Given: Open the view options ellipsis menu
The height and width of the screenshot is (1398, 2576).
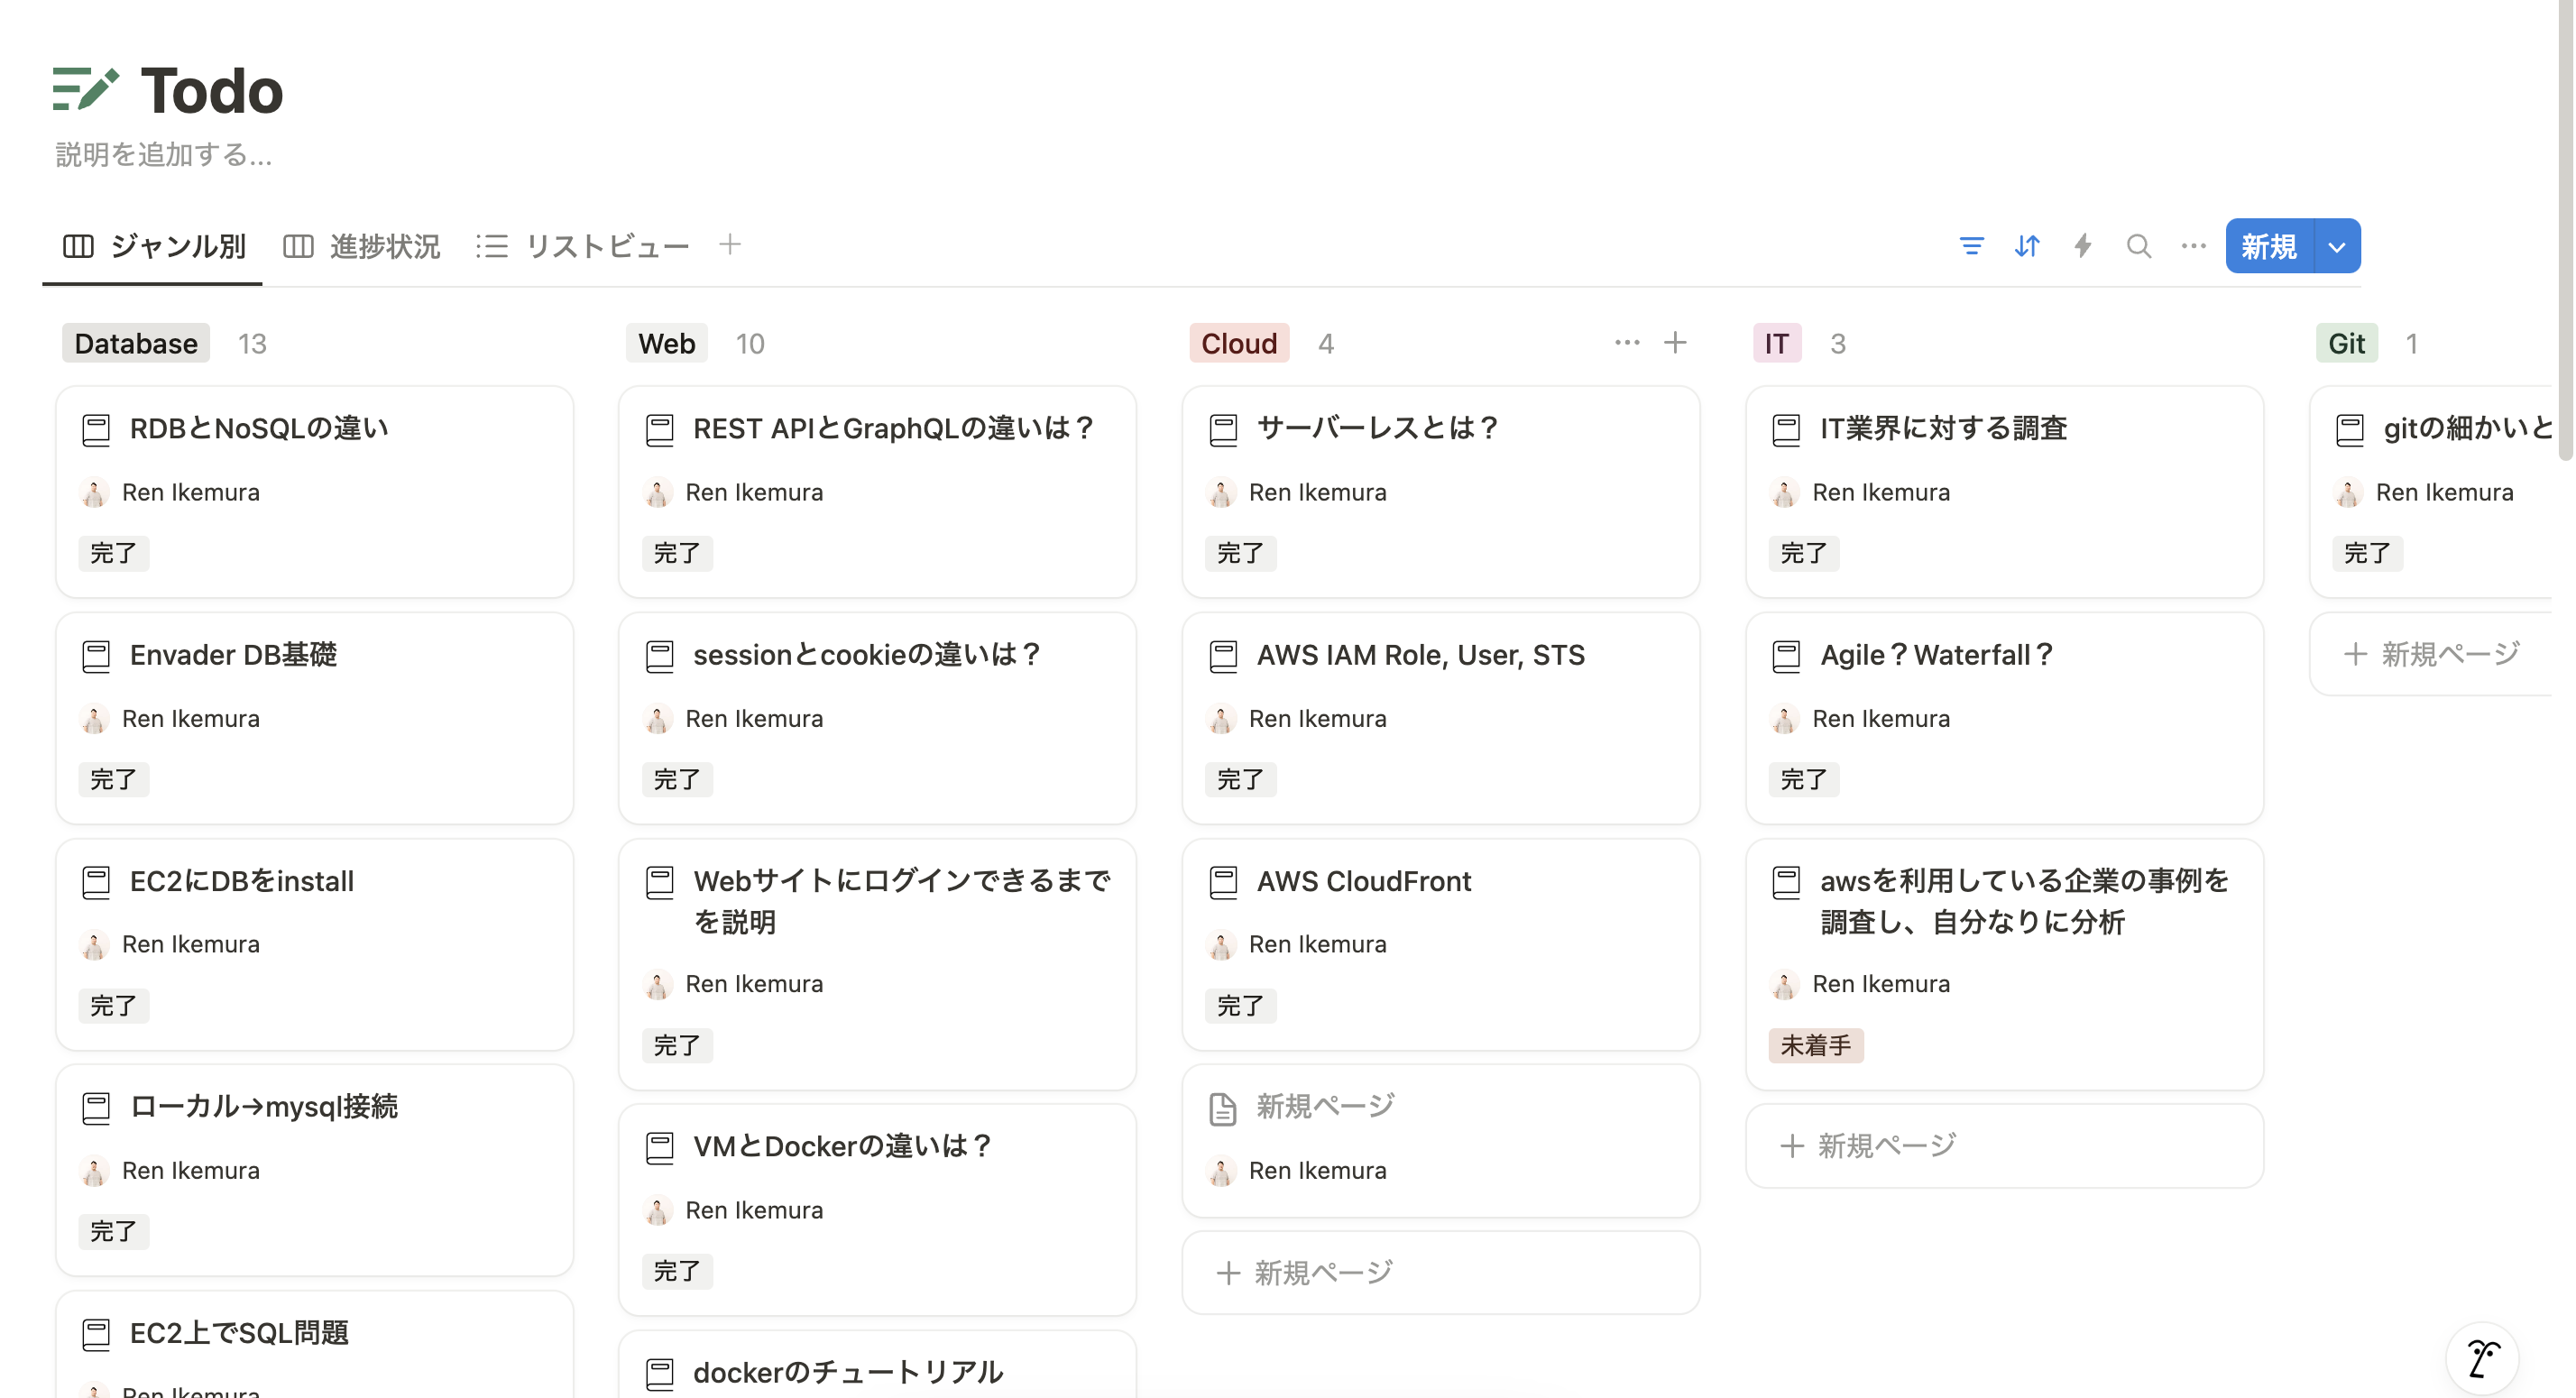Looking at the screenshot, I should coord(2193,246).
